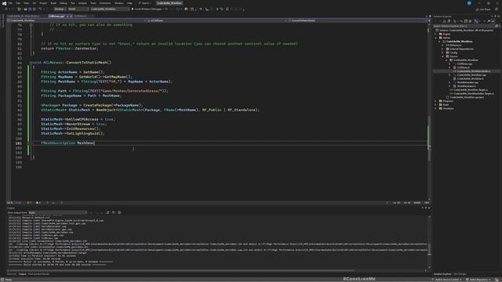Switch to the Error List tab
502x282 pixels.
point(12,274)
